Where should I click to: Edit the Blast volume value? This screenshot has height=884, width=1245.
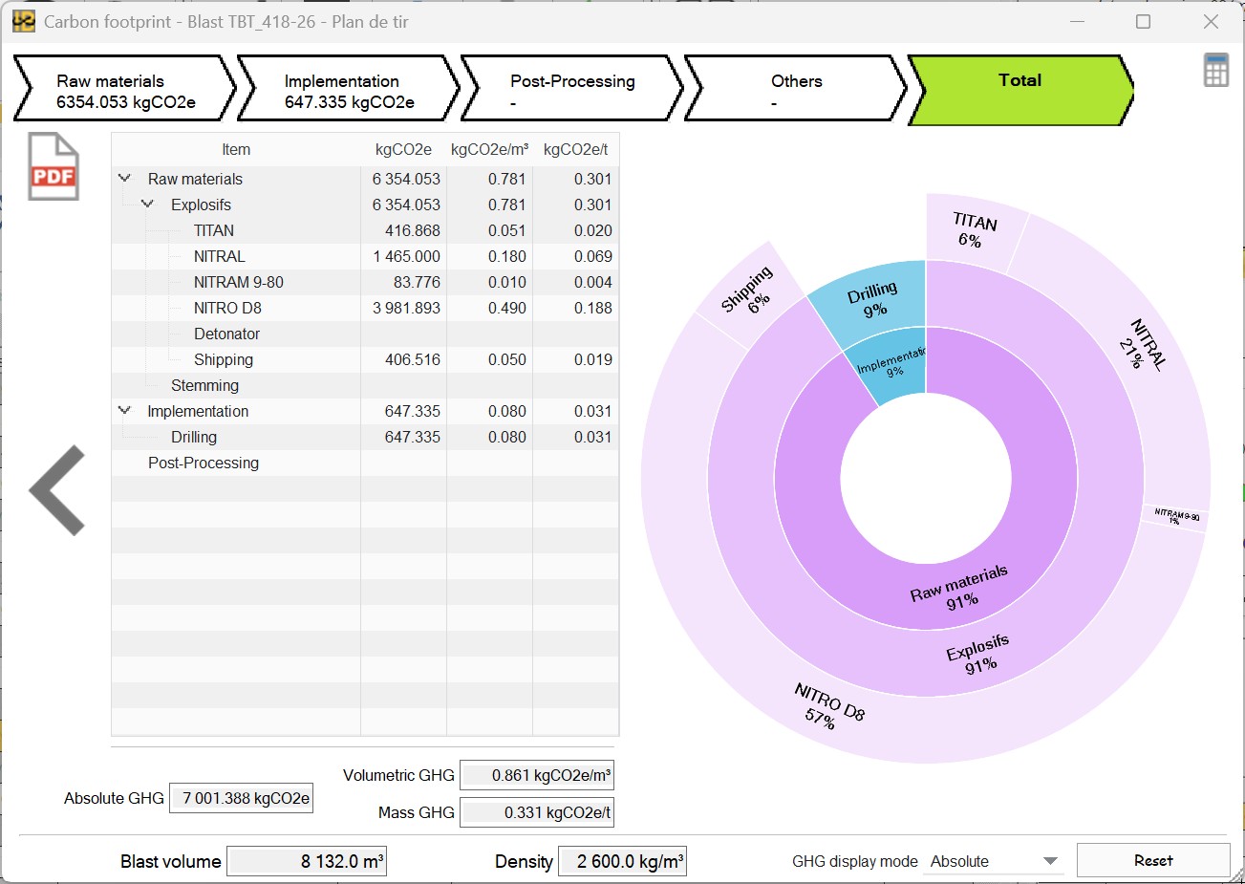coord(306,860)
